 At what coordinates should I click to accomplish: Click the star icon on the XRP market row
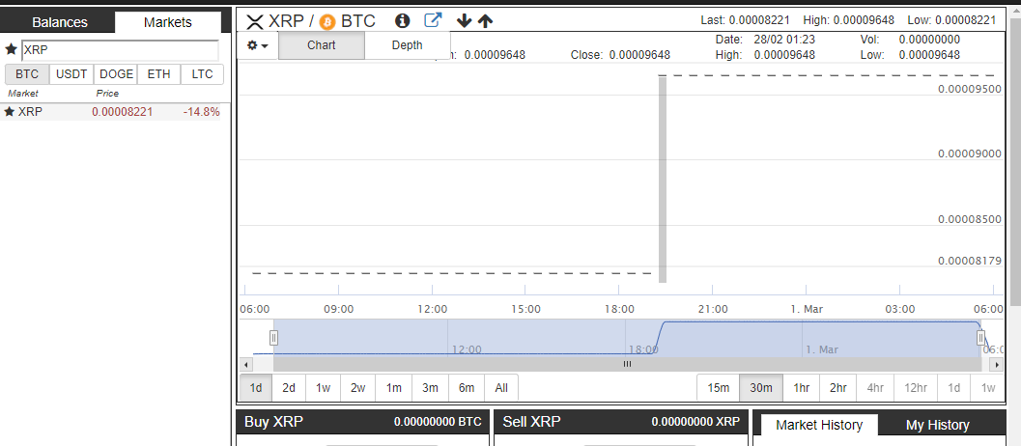pyautogui.click(x=9, y=111)
